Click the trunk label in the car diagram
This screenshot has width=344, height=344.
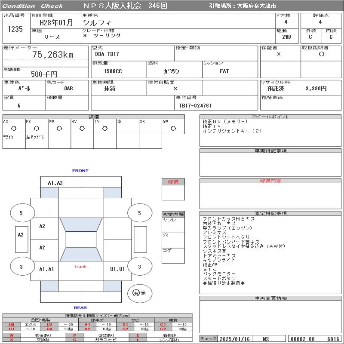pos(80,267)
